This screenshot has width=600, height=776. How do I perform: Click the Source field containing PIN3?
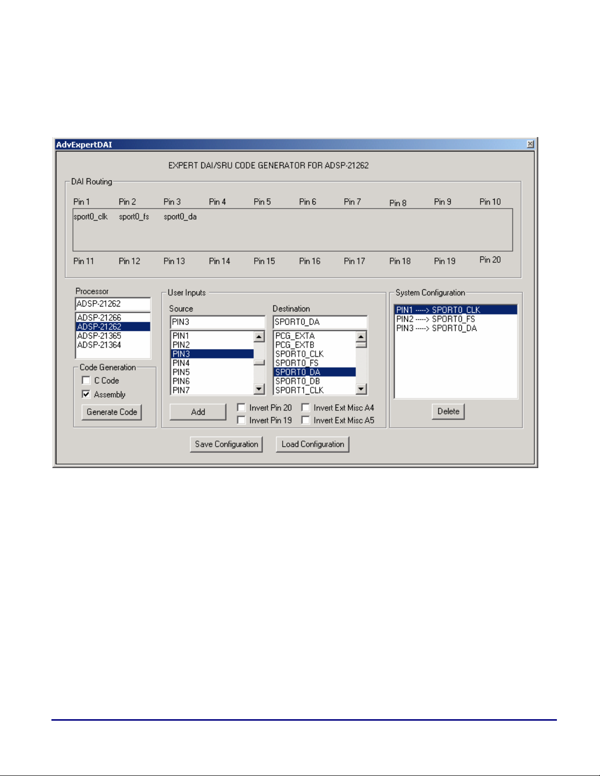coord(217,322)
